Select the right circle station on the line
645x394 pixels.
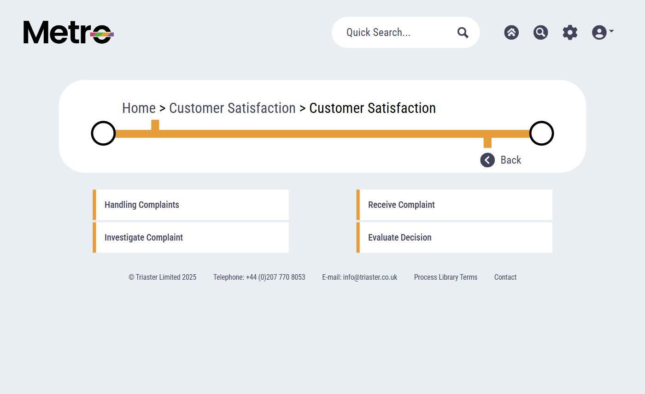(541, 133)
